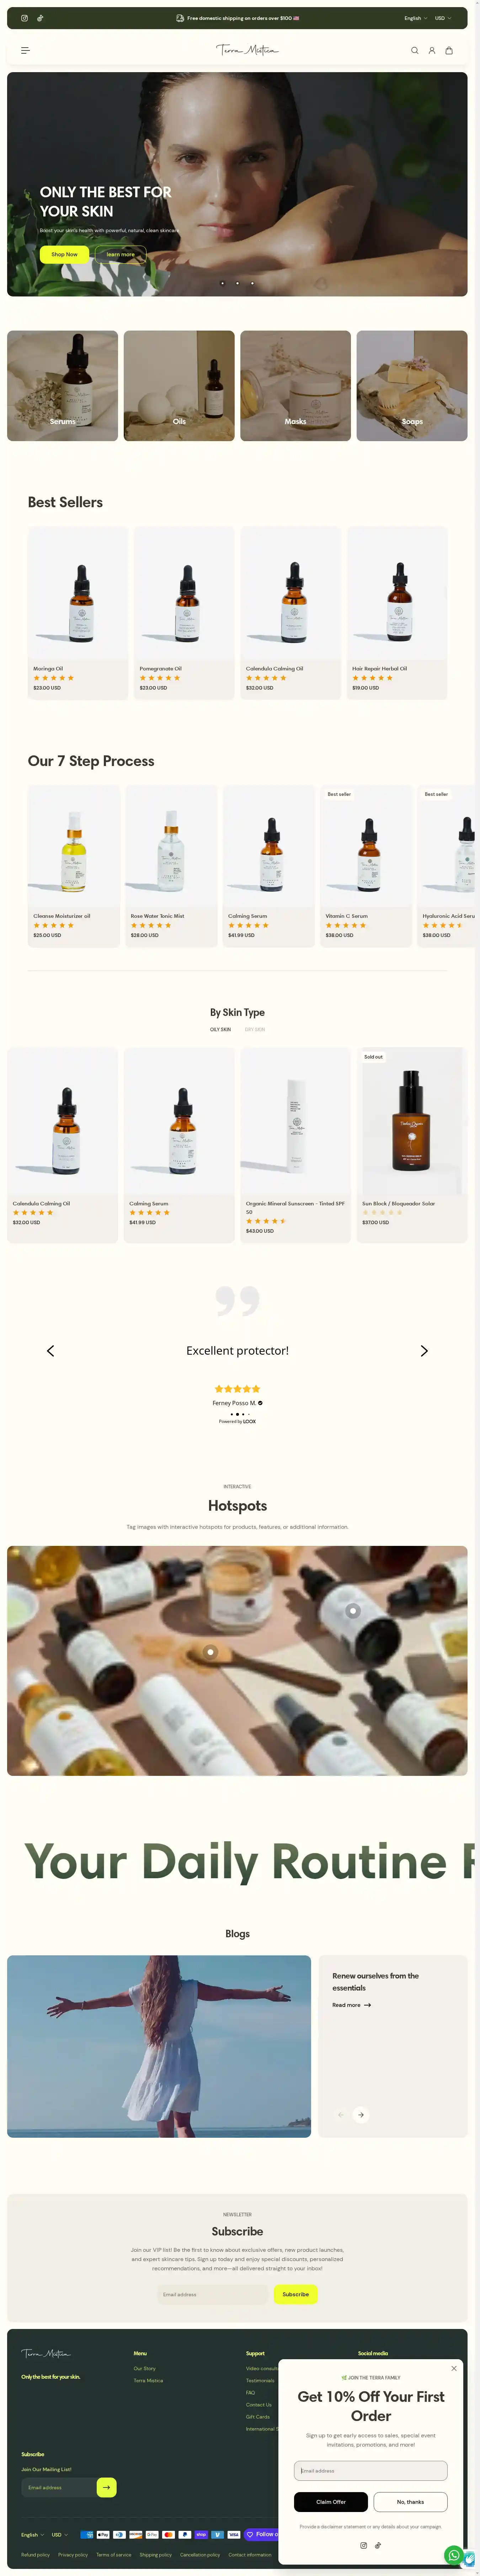Switch to the Dry Skin tab

255,1029
